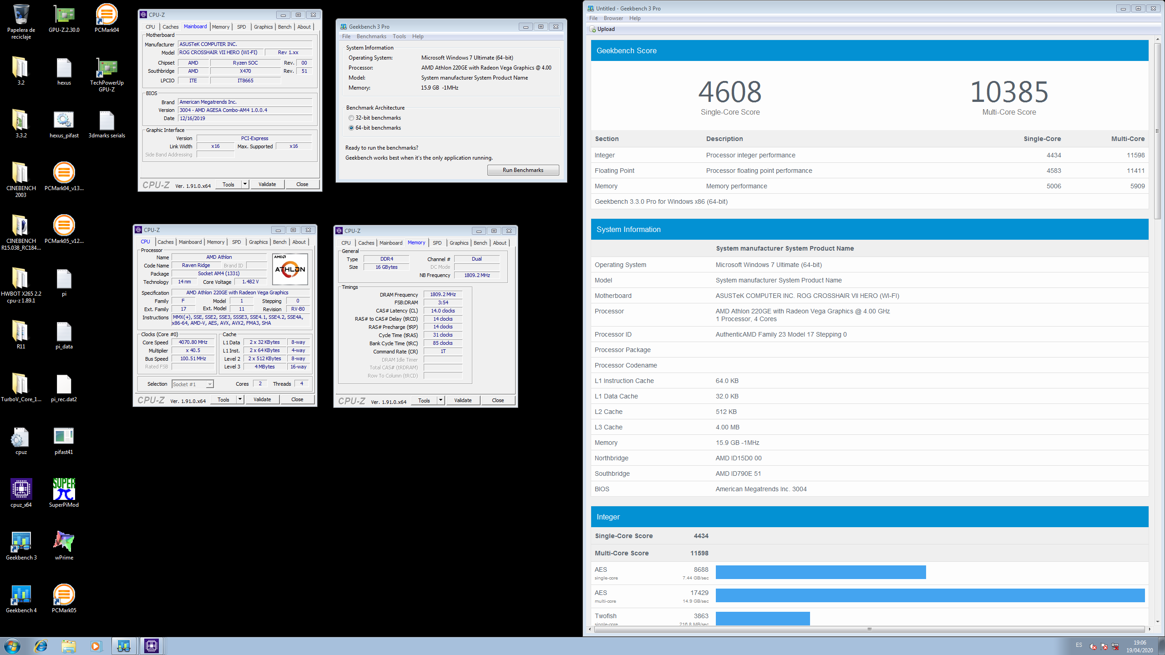This screenshot has height=655, width=1165.
Task: Open the Tools menu in Geekbench 3 Pro
Action: click(x=399, y=36)
